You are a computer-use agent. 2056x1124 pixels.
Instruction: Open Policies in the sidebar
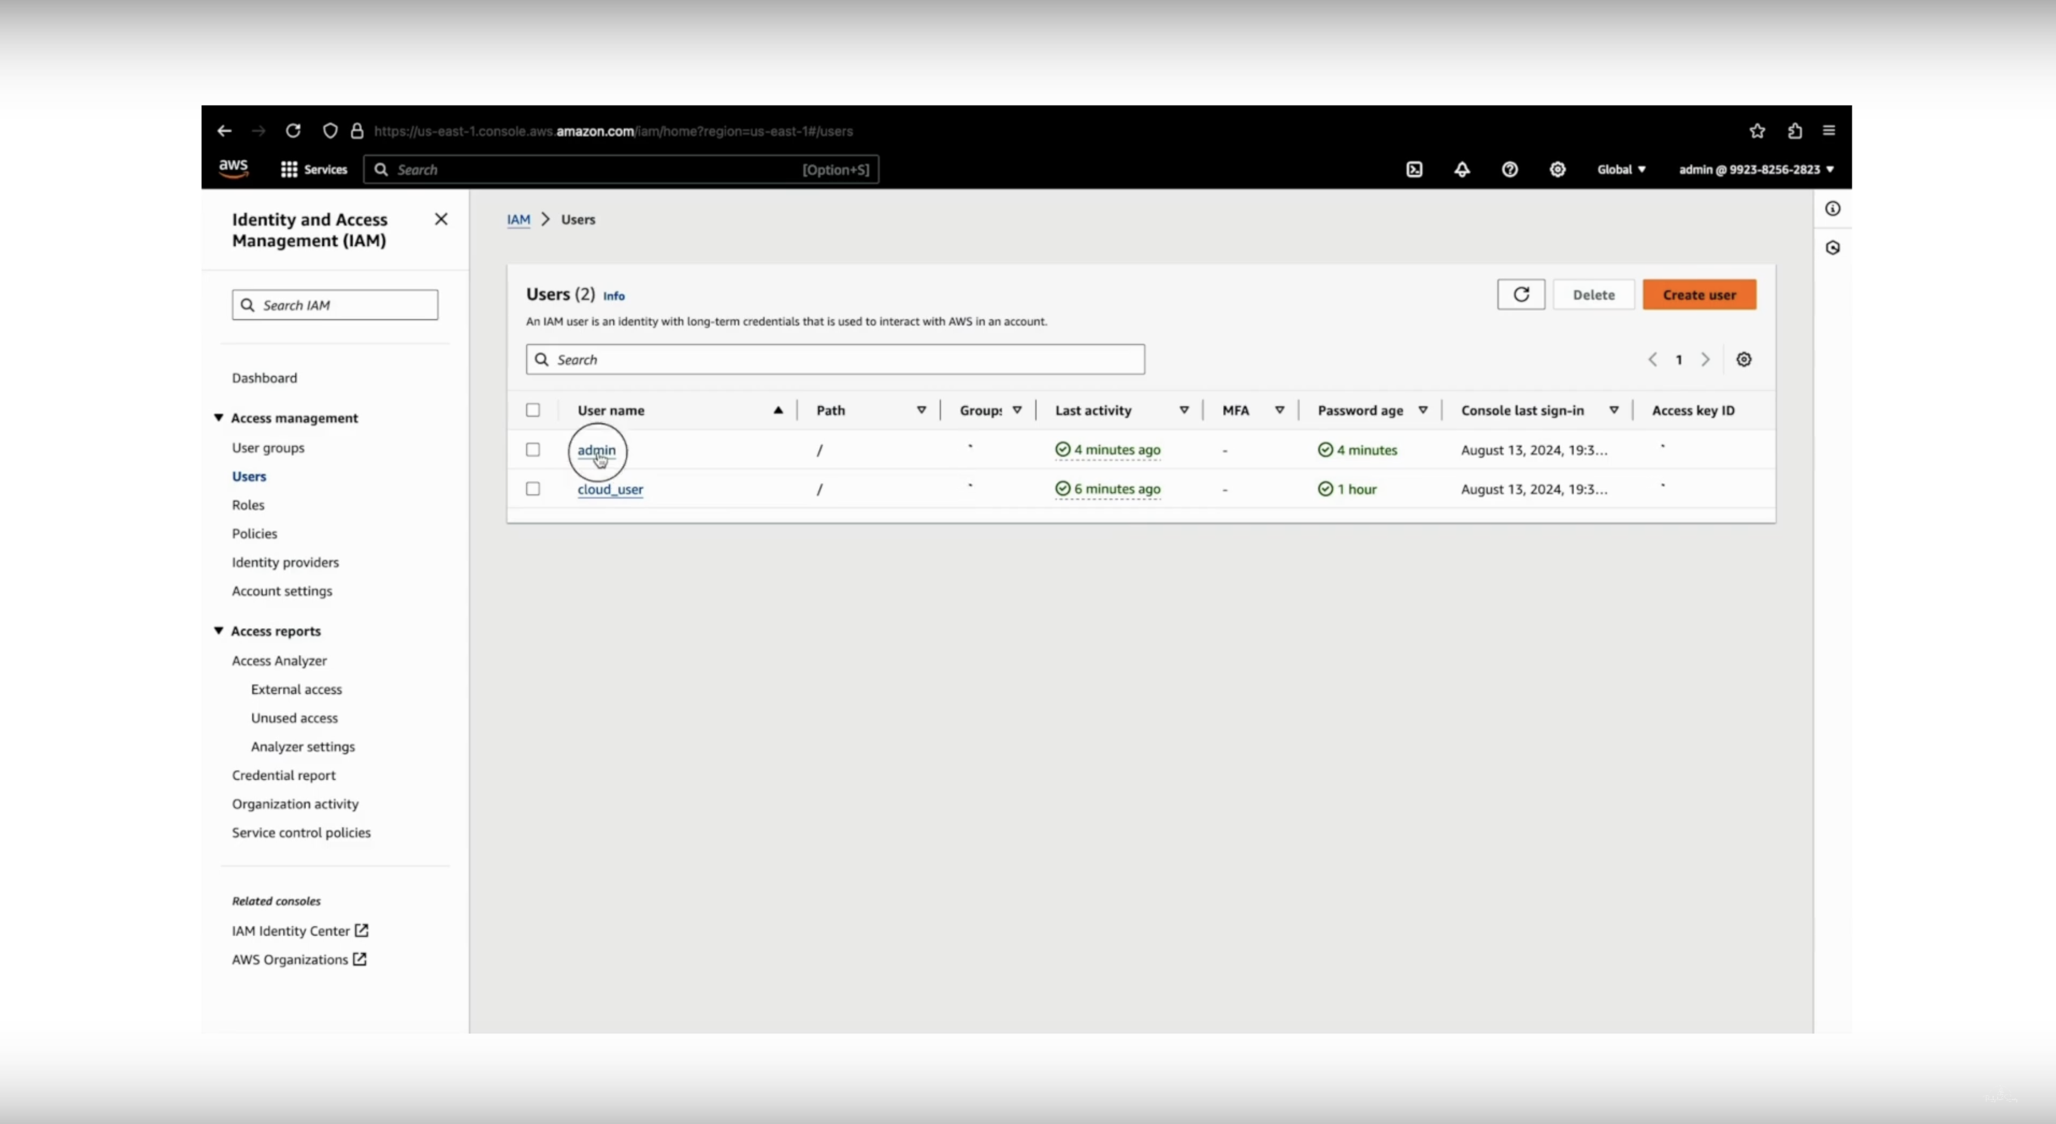[255, 533]
